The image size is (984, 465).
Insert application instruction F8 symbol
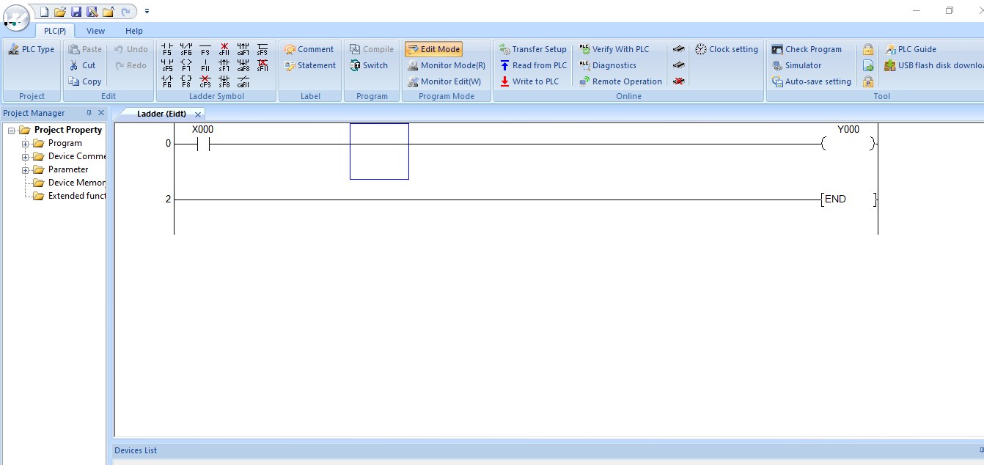pyautogui.click(x=186, y=81)
